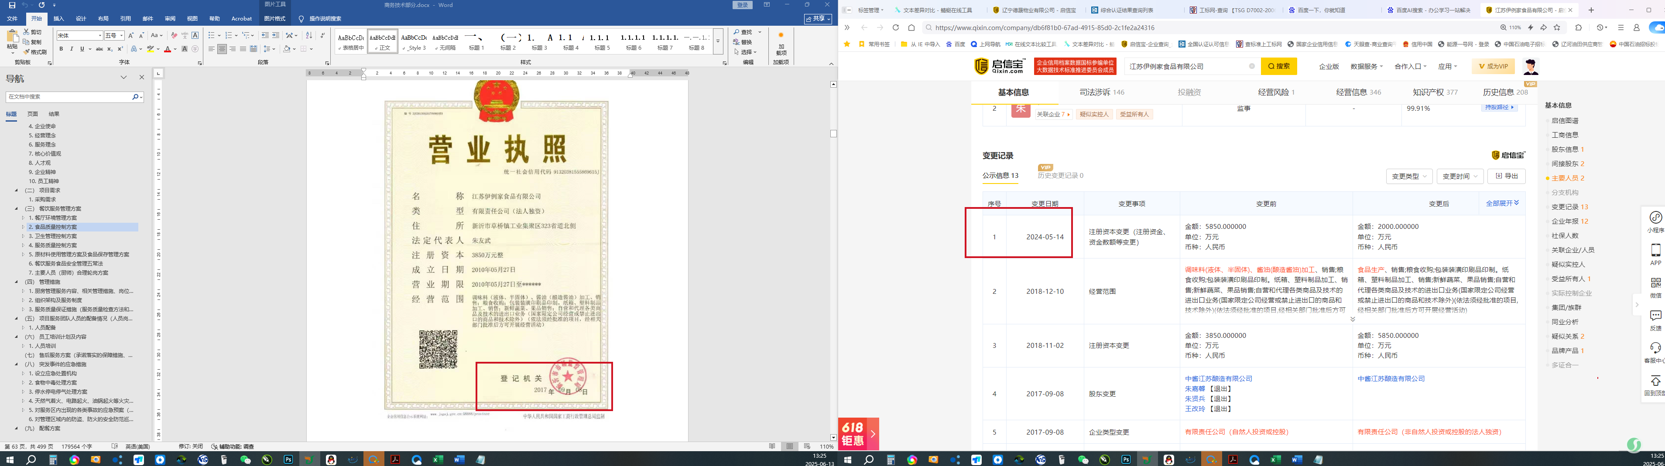Close the Word navigation pane

tap(141, 78)
